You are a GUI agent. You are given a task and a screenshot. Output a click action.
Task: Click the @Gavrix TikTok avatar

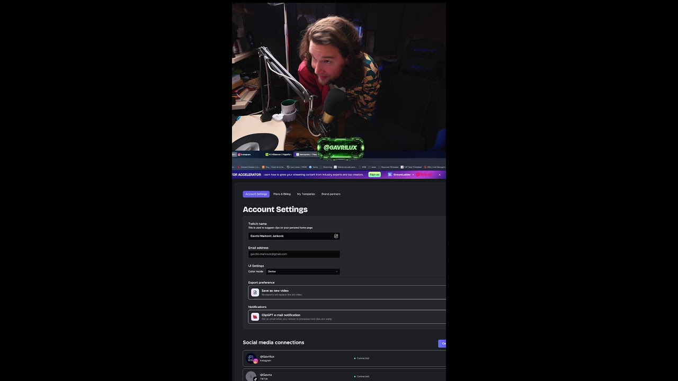pos(251,376)
